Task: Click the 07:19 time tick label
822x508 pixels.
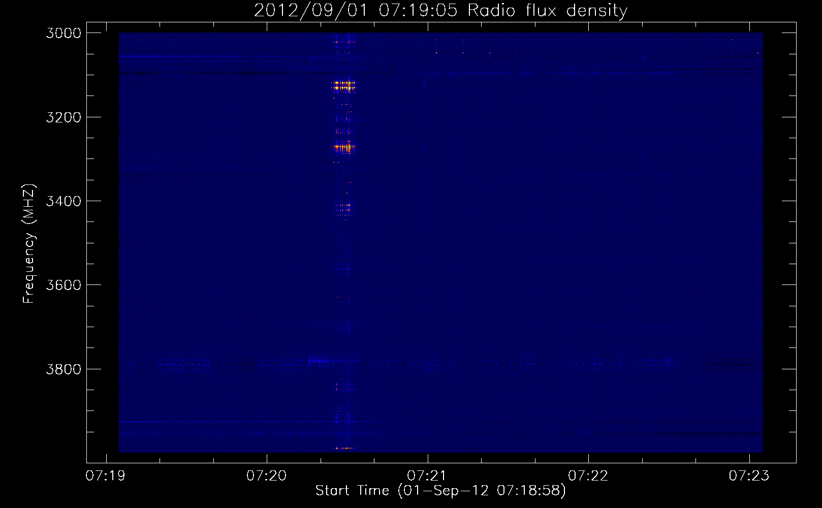Action: [106, 476]
